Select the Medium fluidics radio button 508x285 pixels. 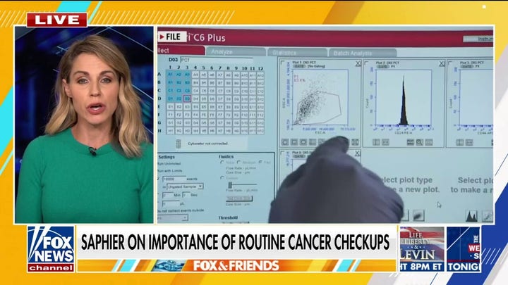[x=238, y=163]
